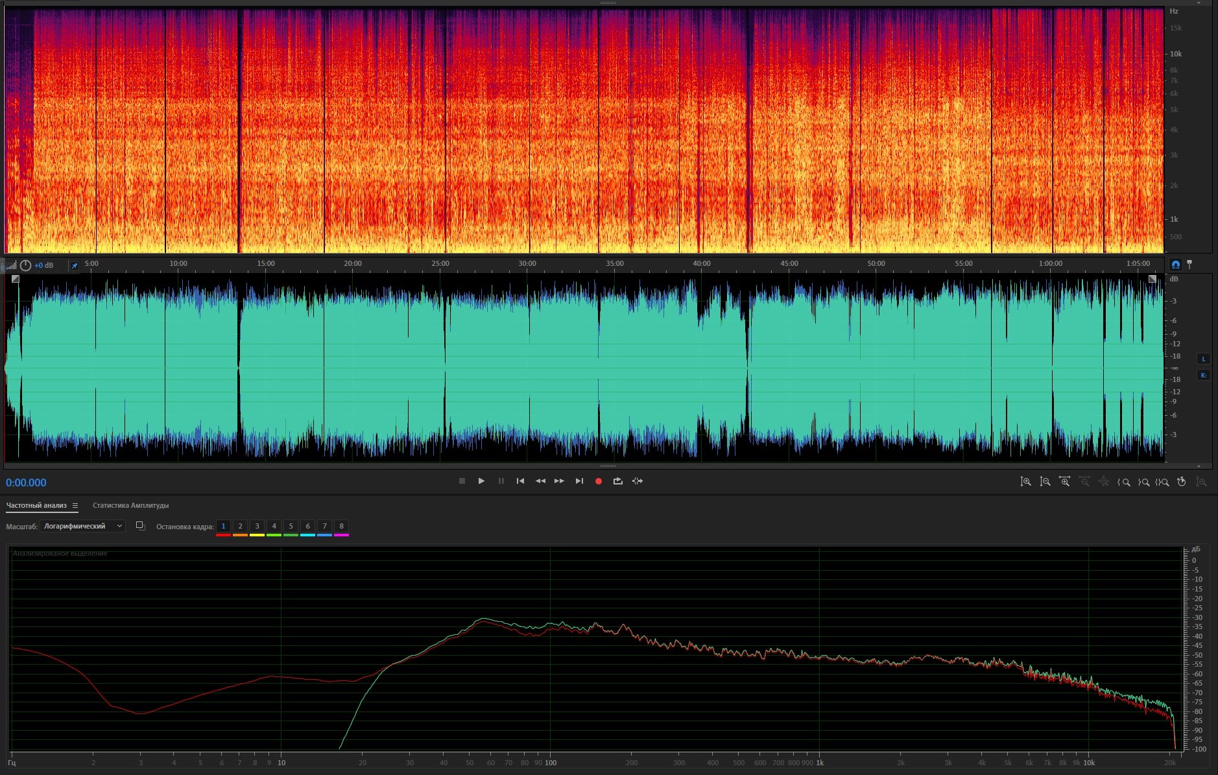Click the red Record button
Viewport: 1218px width, 775px height.
(x=599, y=481)
